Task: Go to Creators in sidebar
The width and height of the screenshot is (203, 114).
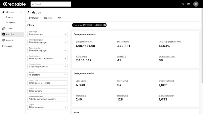Action: click(9, 17)
